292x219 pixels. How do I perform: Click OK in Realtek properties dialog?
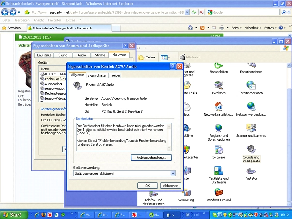[x=148, y=185]
